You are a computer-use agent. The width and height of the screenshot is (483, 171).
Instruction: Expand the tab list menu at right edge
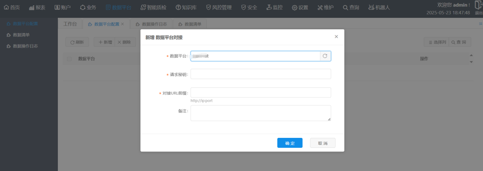coord(480,24)
